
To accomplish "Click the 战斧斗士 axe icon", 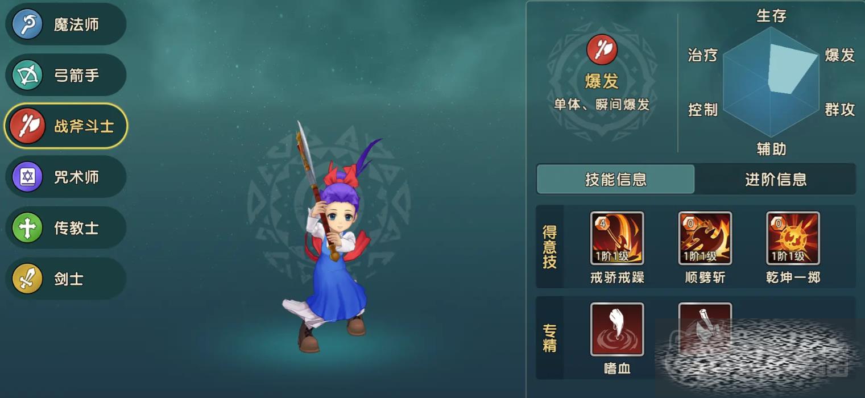I will pos(27,126).
